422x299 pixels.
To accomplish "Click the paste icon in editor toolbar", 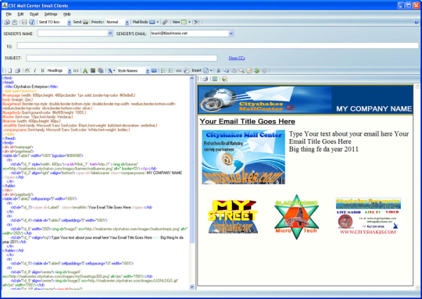I will 234,70.
